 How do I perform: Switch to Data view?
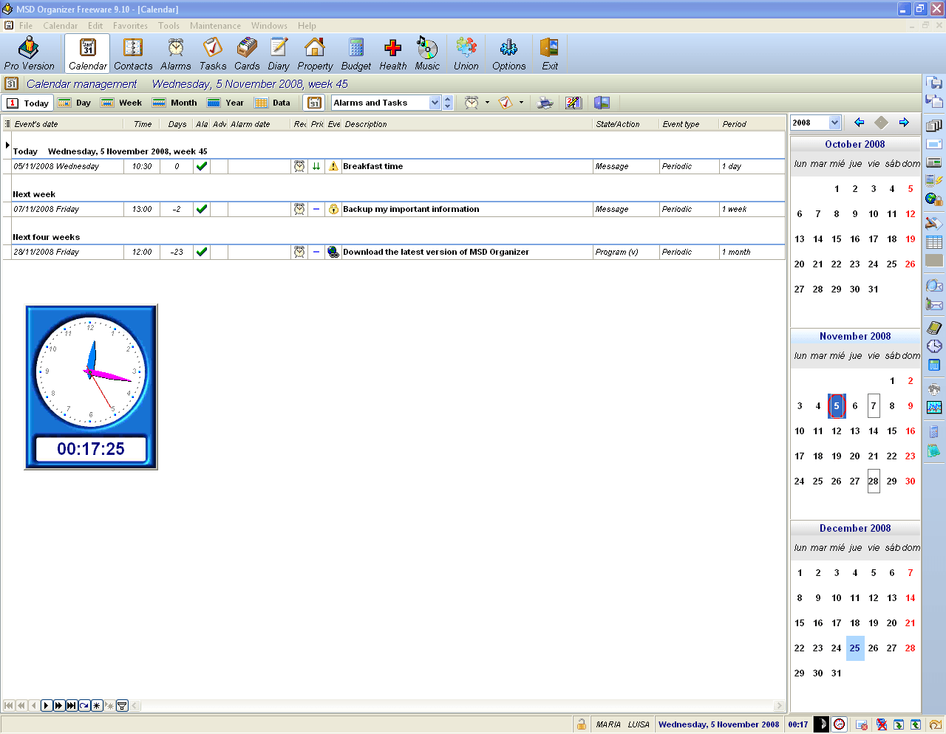[x=272, y=103]
